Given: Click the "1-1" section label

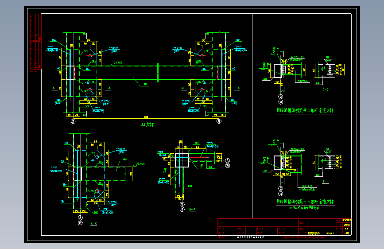Looking at the screenshot, I should [x=325, y=182].
